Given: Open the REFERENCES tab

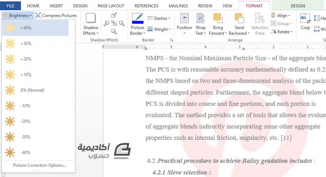Looking at the screenshot, I should click(146, 6).
